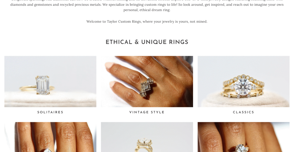298x152 pixels.
Task: Open the bottom-left hand-with-ring thumbnail
Action: coord(50,137)
